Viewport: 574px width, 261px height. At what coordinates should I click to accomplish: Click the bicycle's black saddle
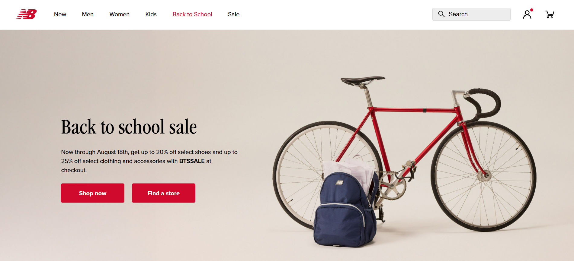pyautogui.click(x=363, y=80)
